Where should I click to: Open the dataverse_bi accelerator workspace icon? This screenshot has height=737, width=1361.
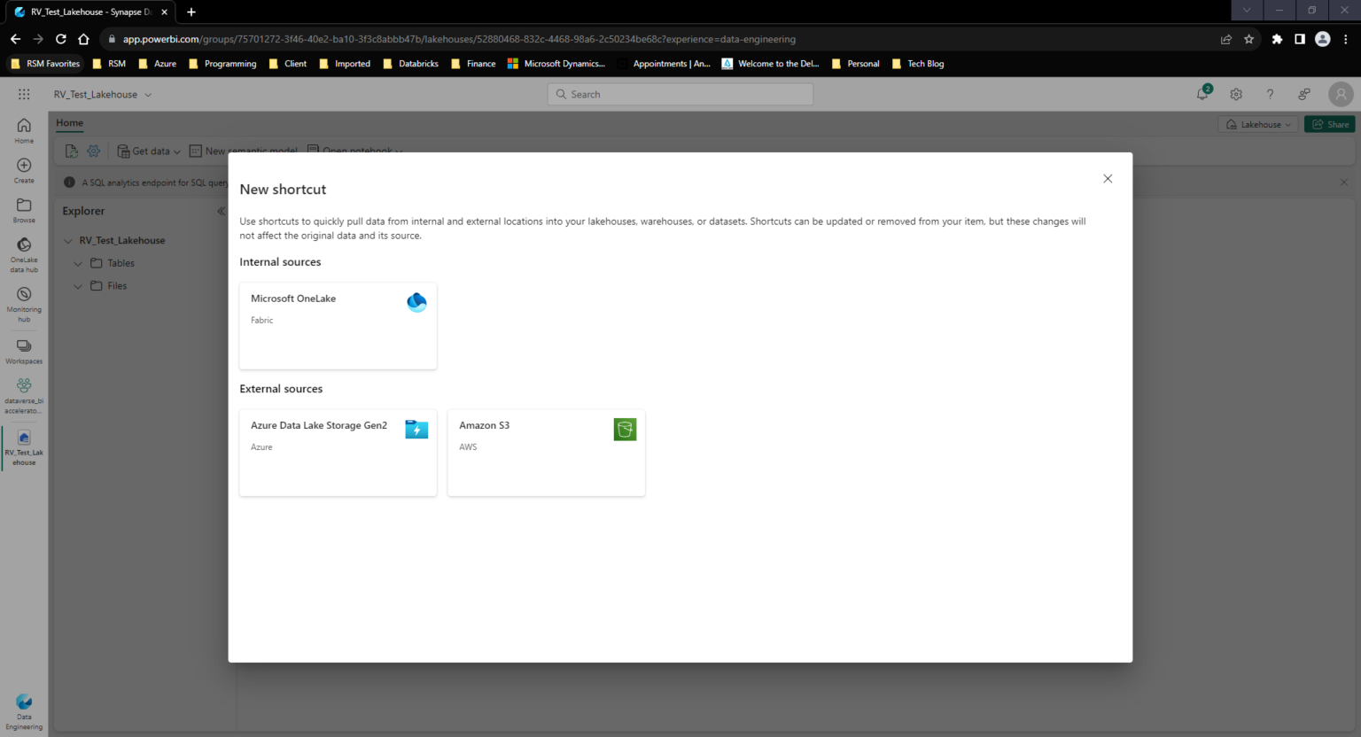tap(24, 396)
